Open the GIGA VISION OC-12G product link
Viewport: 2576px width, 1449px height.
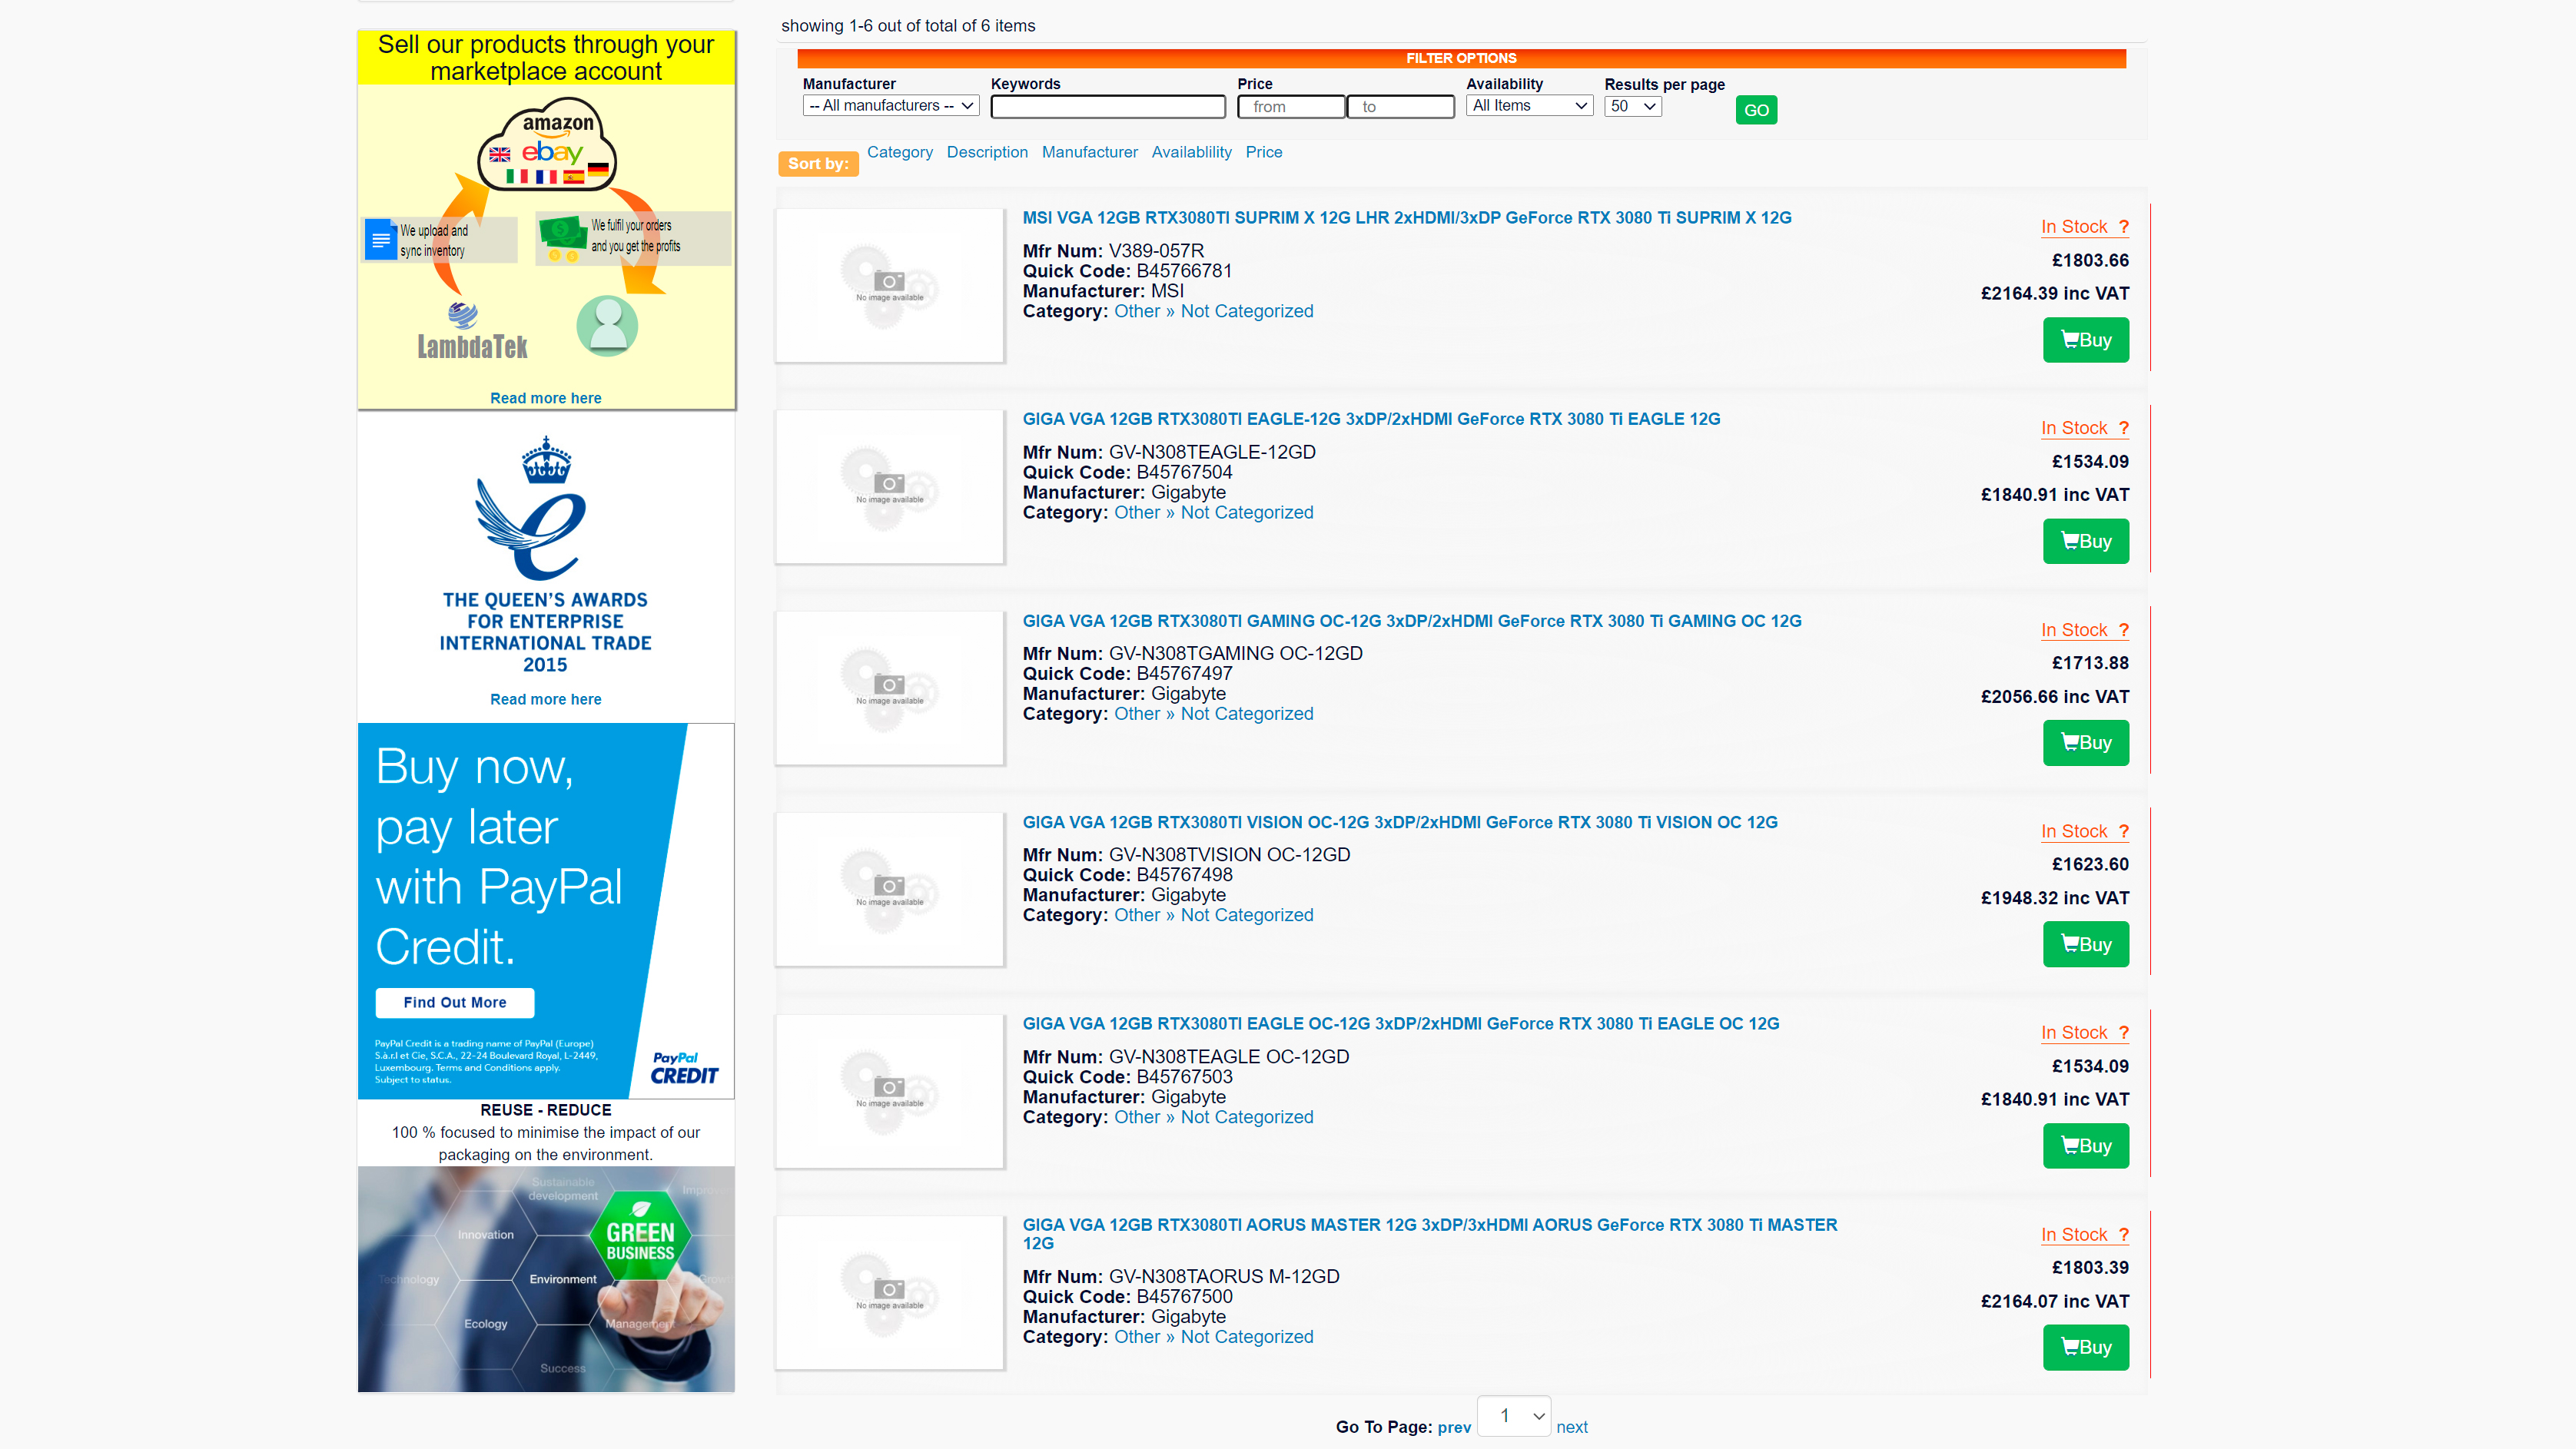[x=1399, y=822]
